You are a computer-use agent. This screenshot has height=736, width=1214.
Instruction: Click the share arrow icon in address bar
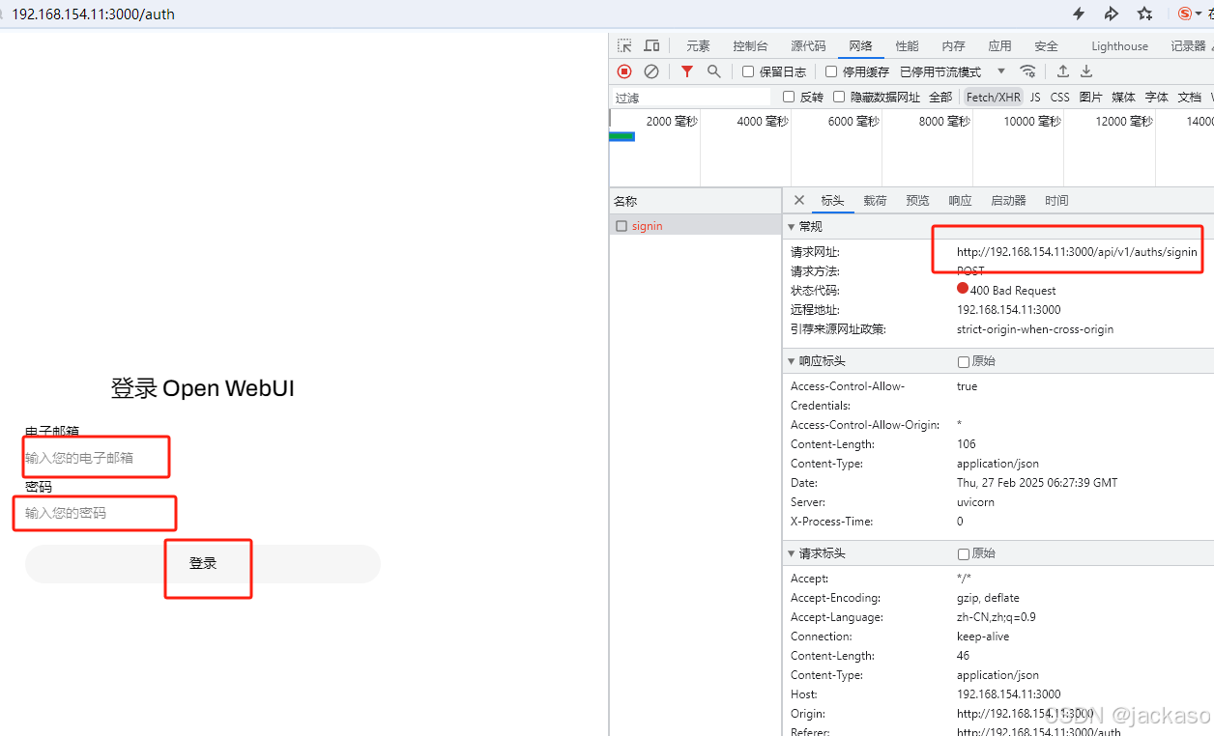click(1112, 14)
